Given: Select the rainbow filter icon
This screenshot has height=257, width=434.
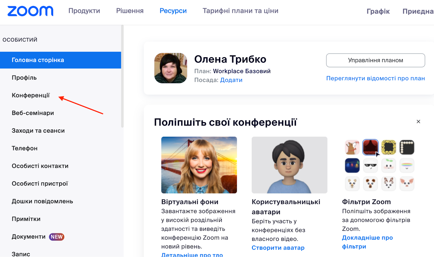Looking at the screenshot, I should 407,165.
